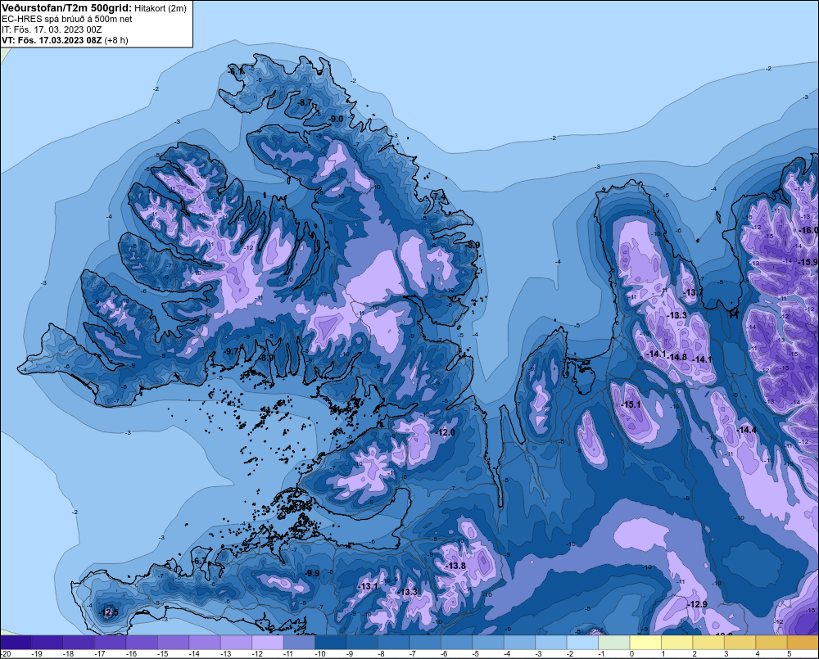Click the -13.7 temperature label
Screen dimensions: 819x659
click(x=695, y=292)
